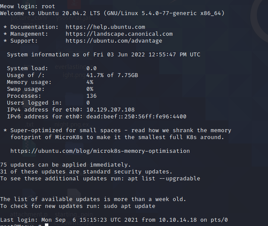This screenshot has height=226, width=268.
Task: Click the terminal cursor block at the prompt
Action: pos(47,225)
